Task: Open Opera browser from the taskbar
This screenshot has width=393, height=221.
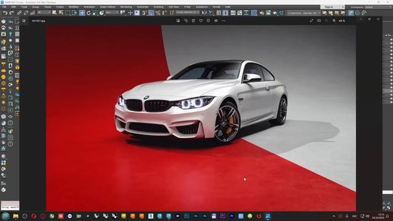Action: (x=34, y=216)
